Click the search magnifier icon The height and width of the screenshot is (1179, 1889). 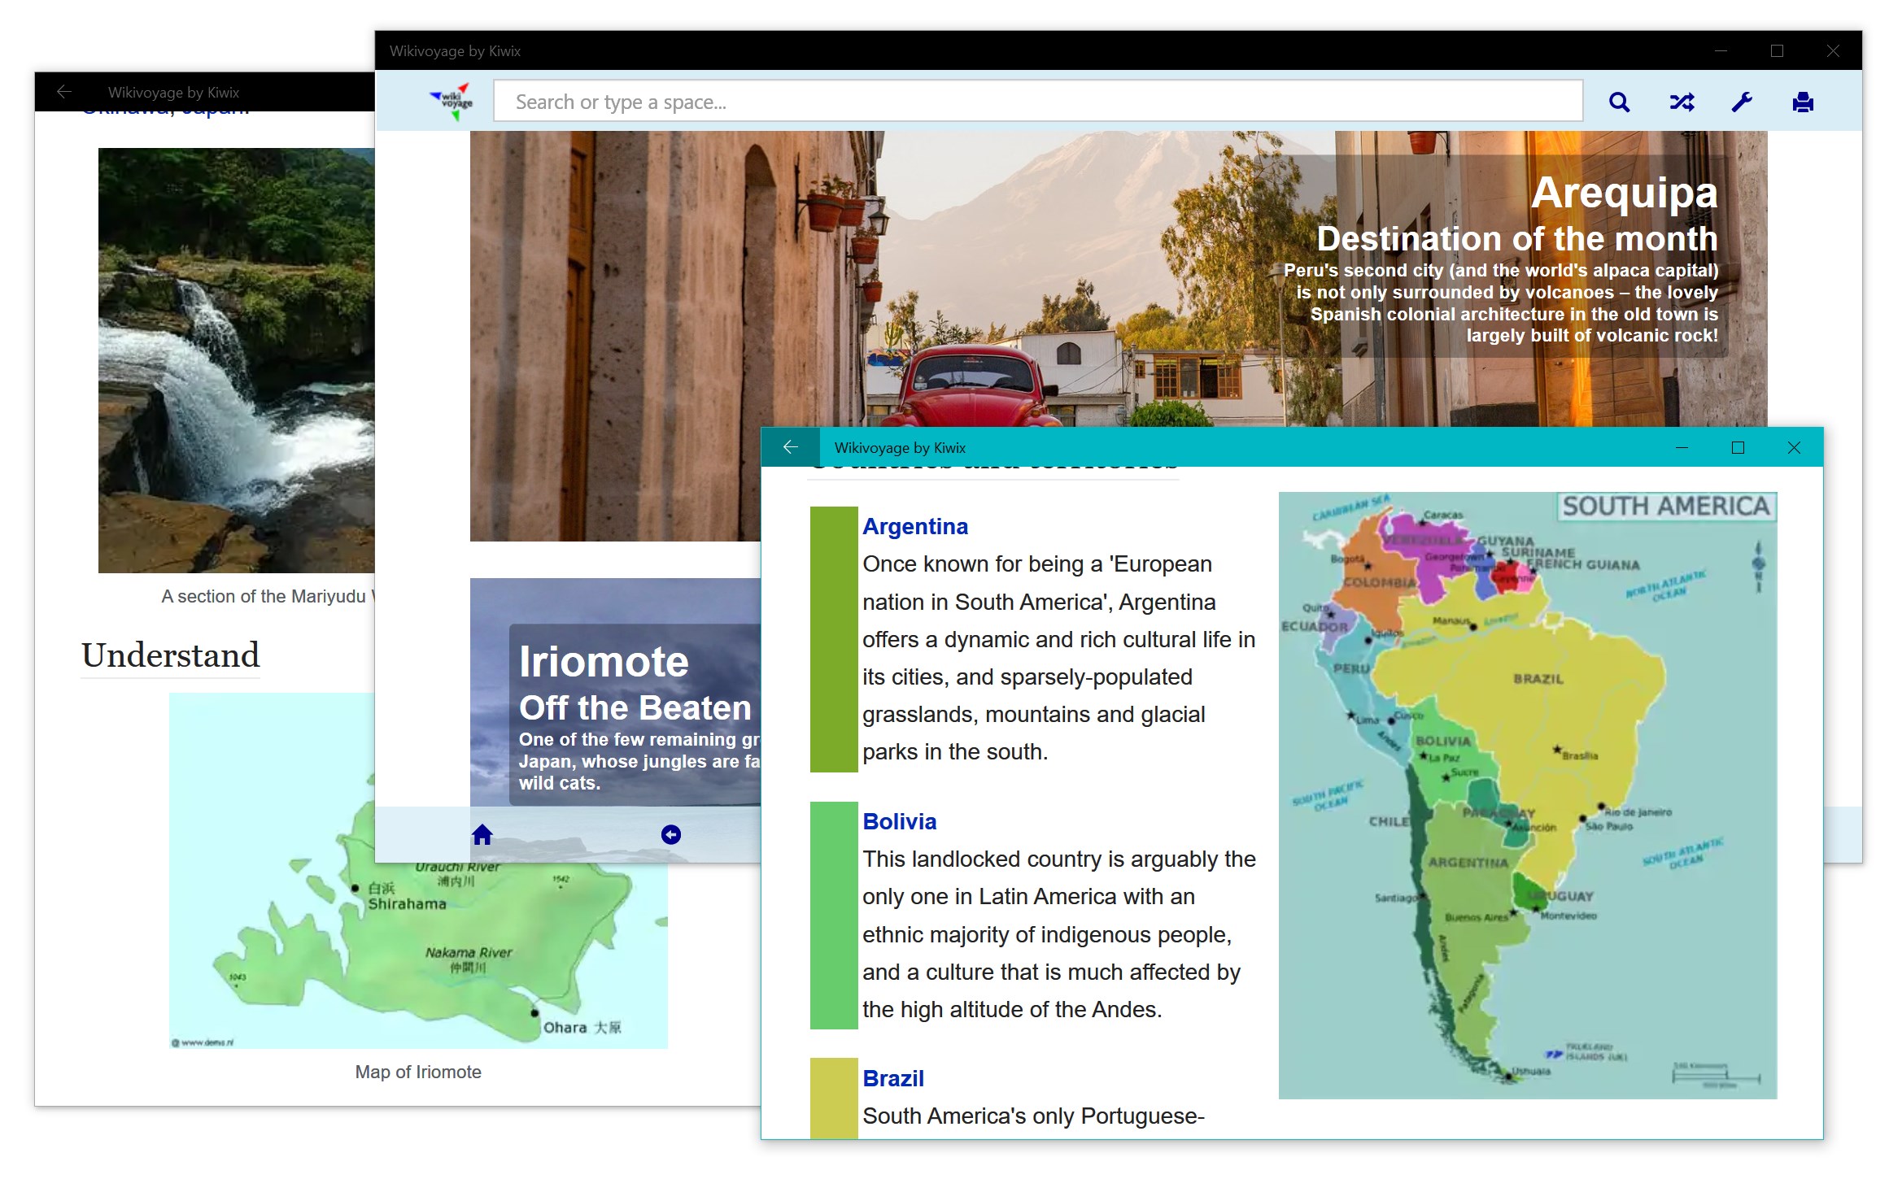pyautogui.click(x=1618, y=102)
